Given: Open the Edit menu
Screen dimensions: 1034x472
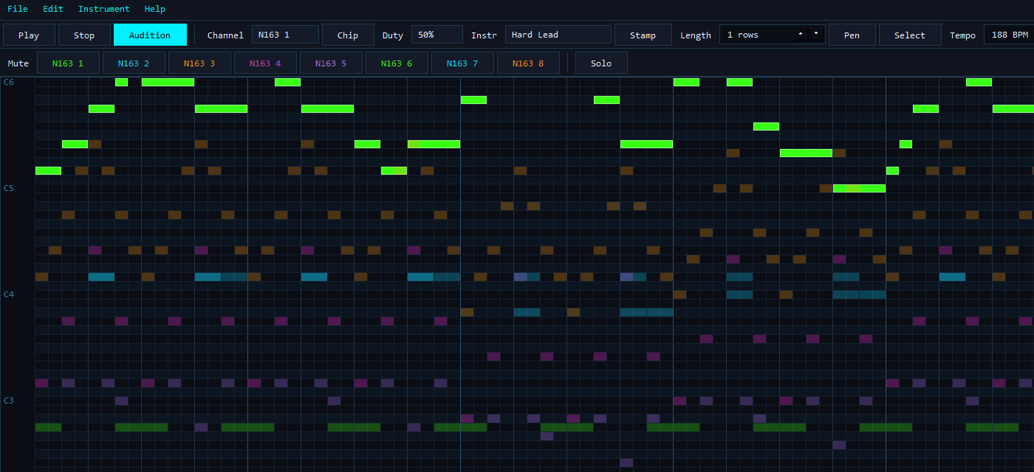Looking at the screenshot, I should tap(53, 9).
